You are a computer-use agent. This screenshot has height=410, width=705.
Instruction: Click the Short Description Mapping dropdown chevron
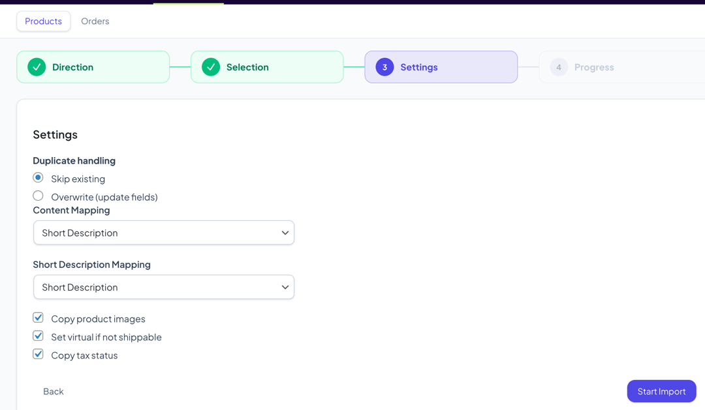point(285,287)
